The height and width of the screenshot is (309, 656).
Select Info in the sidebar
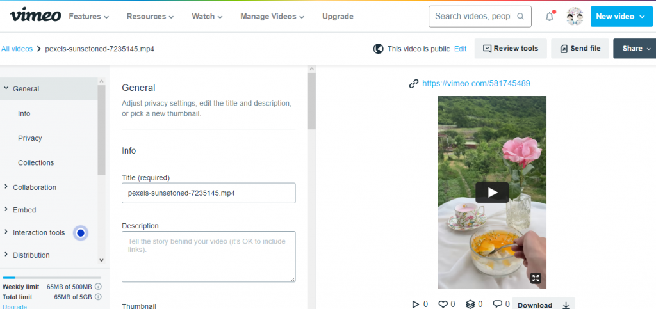(x=24, y=114)
